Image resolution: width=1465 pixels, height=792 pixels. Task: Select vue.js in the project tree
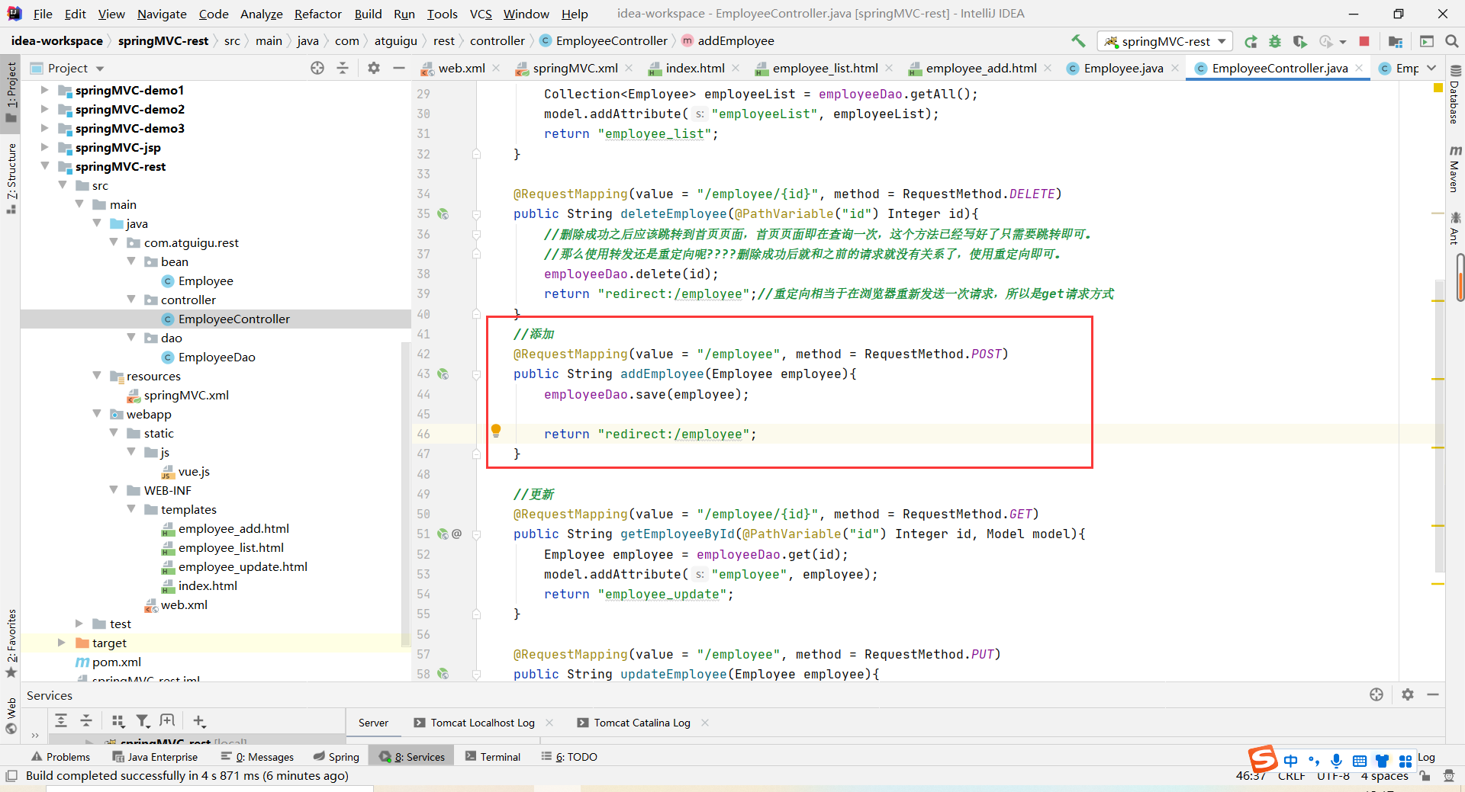(194, 471)
